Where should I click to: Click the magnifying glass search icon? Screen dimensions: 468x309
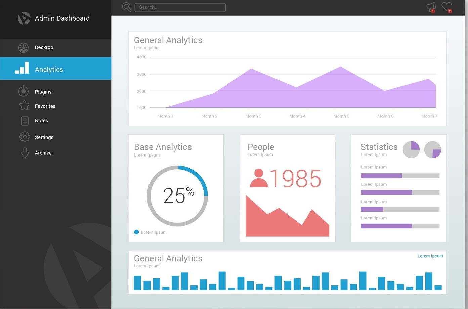[126, 7]
